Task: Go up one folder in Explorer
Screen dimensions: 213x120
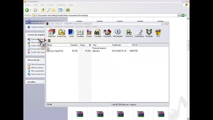Action: pos(43,10)
